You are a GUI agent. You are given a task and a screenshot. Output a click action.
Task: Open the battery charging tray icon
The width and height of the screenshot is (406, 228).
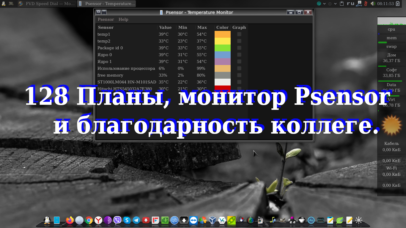pyautogui.click(x=398, y=4)
